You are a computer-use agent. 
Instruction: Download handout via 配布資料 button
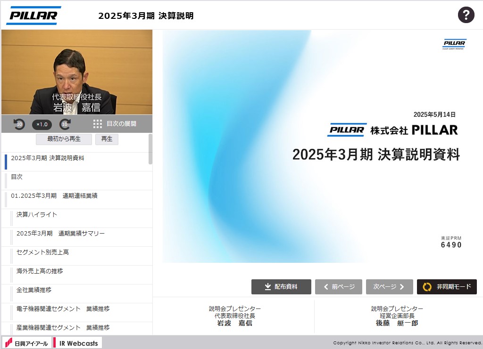[x=281, y=286]
